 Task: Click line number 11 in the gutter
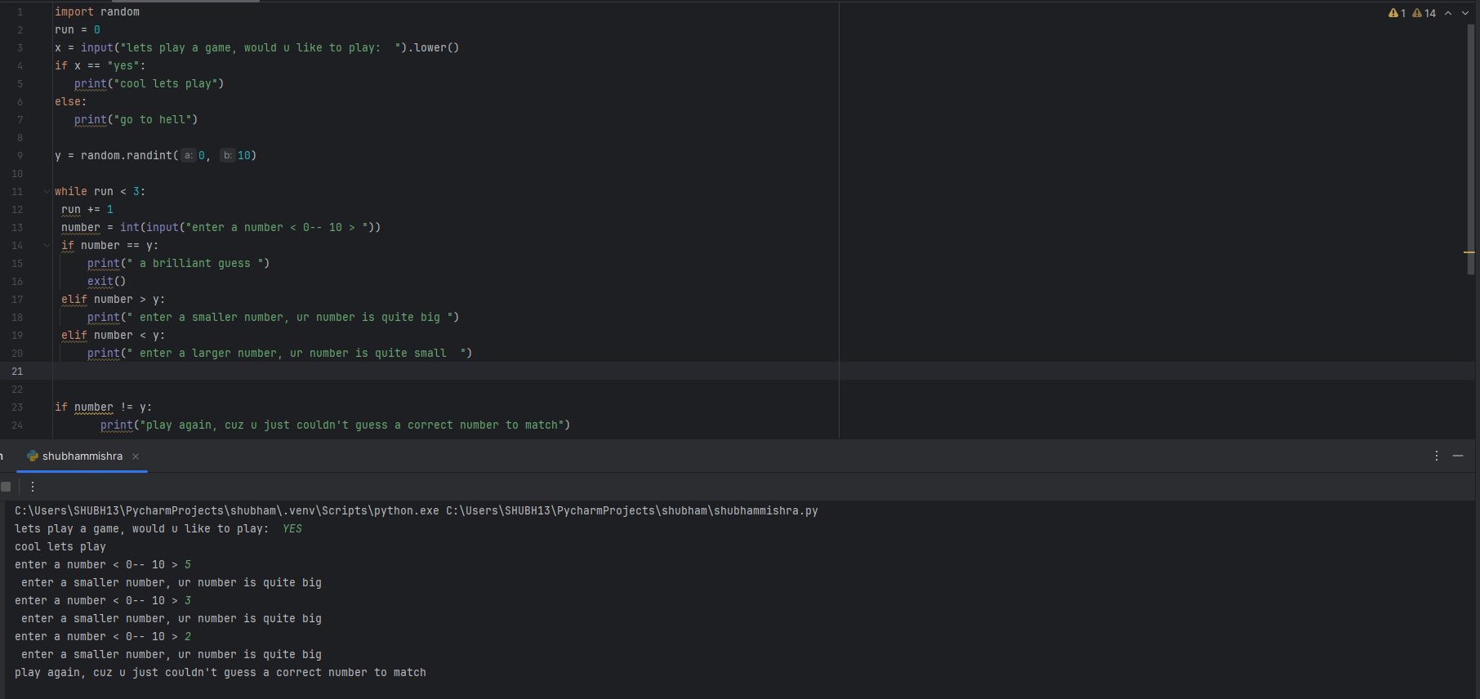[x=17, y=192]
